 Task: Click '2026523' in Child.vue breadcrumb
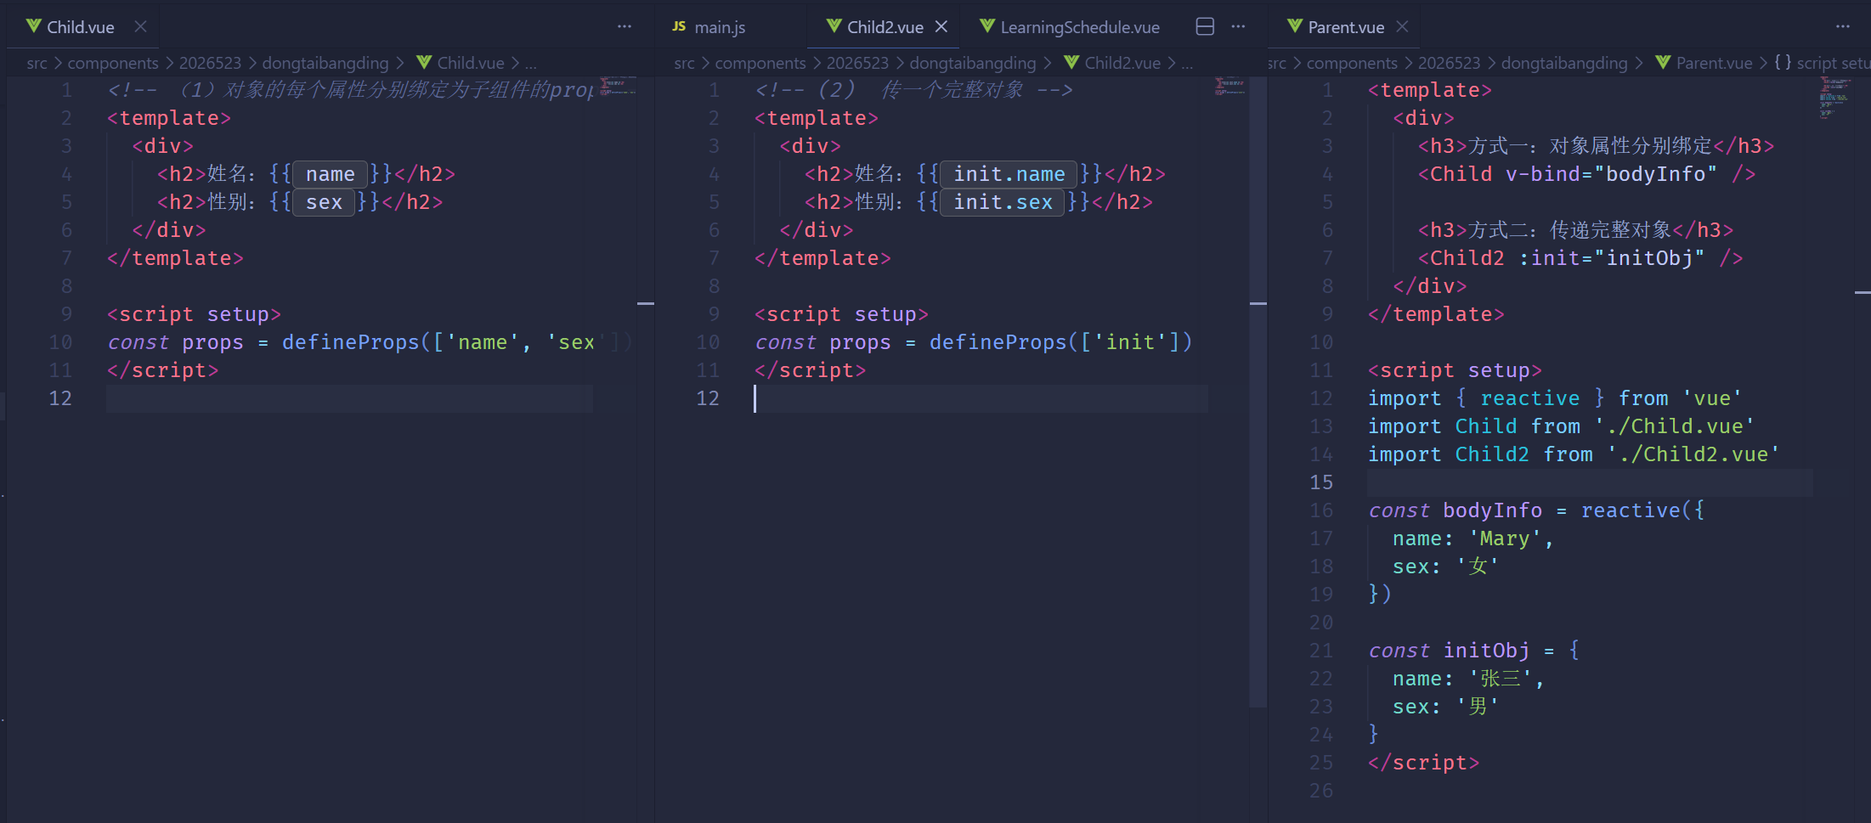point(210,63)
